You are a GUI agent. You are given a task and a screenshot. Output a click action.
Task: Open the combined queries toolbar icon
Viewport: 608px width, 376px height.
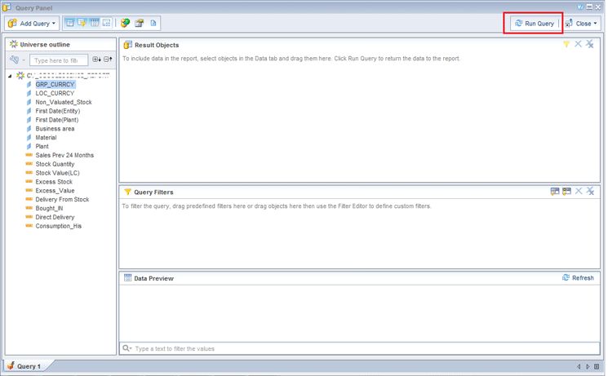coord(125,24)
